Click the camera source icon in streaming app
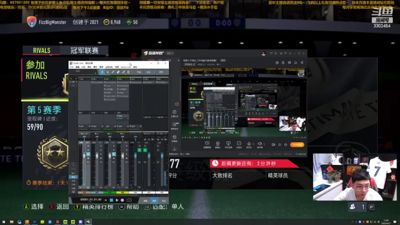This screenshot has width=400, height=225. point(218,143)
